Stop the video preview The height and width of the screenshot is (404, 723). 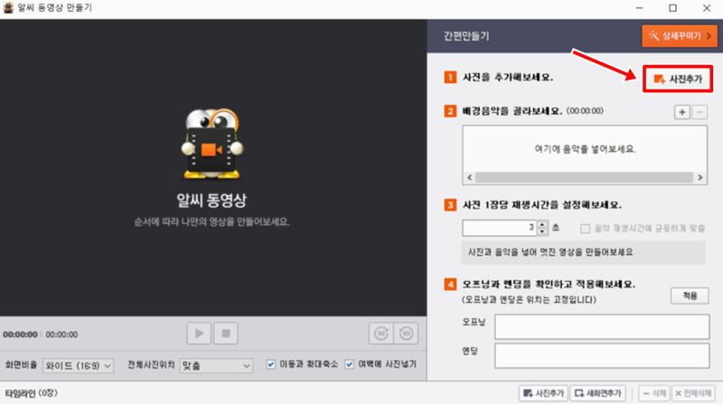[x=226, y=334]
